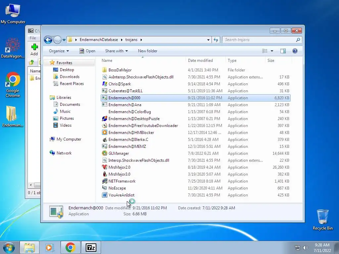Expand the Organize dropdown menu
Screen dimensions: 339x254
[59, 51]
